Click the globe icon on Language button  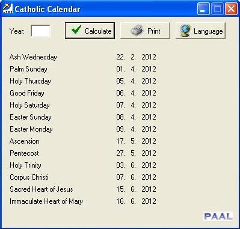(x=185, y=31)
